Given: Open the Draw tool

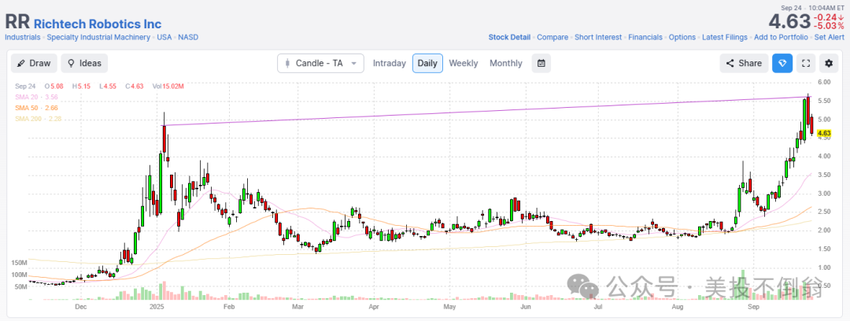Looking at the screenshot, I should (34, 64).
